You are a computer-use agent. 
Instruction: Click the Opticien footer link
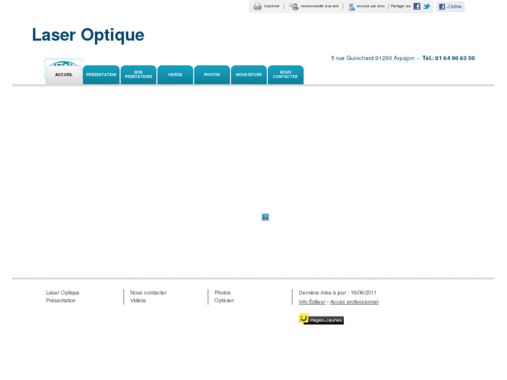tap(224, 301)
